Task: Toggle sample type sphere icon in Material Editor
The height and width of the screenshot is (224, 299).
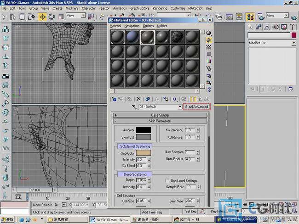Action: coord(209,33)
